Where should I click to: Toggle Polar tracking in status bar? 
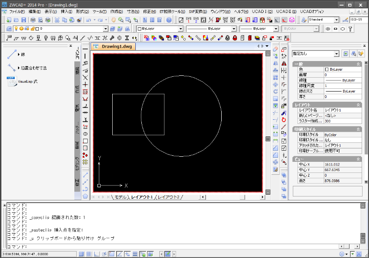[x=104, y=254]
